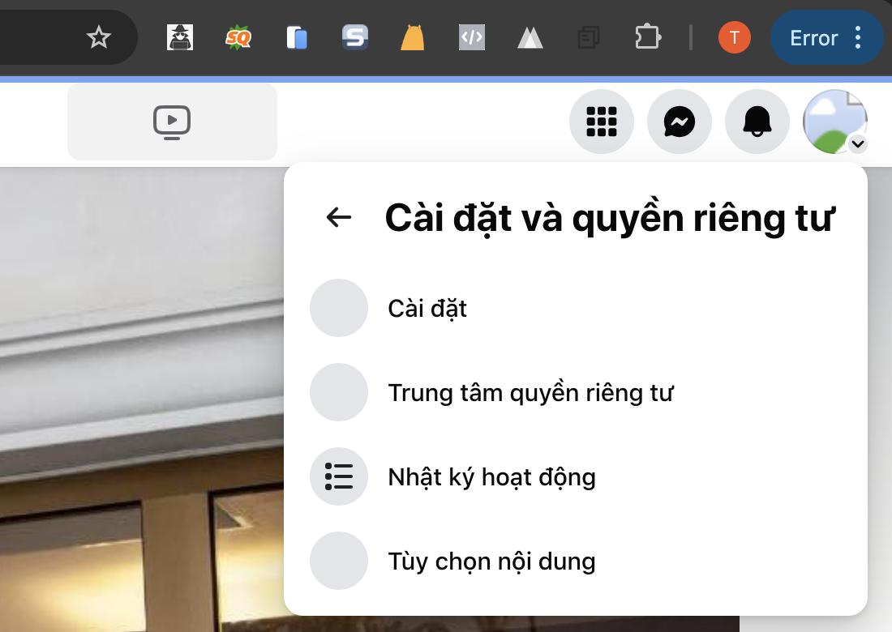
Task: Click the cover photo behind the menu
Action: coord(142,399)
